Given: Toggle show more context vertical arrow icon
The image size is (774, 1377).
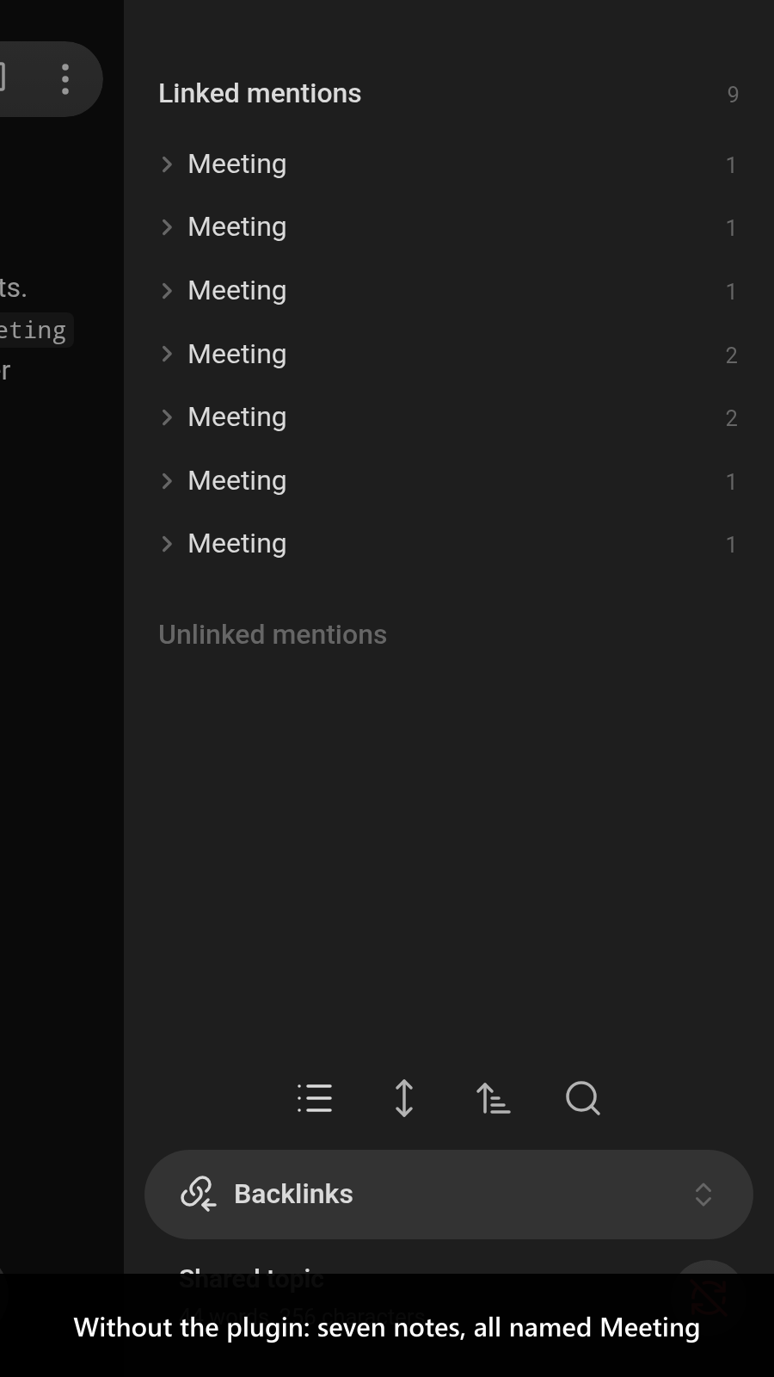Looking at the screenshot, I should click(x=404, y=1098).
